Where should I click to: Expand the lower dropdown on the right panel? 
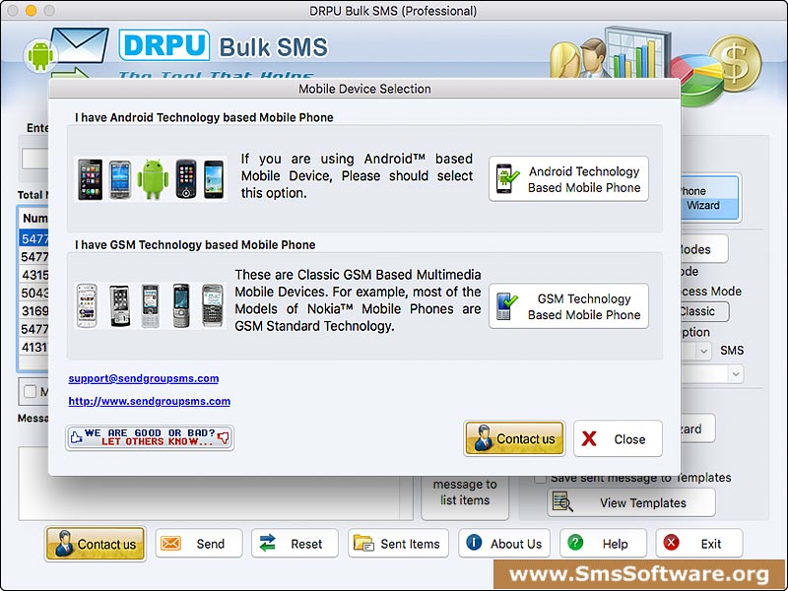pyautogui.click(x=735, y=374)
